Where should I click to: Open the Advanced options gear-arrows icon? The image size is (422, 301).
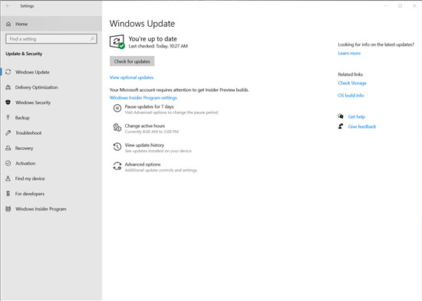(x=117, y=166)
